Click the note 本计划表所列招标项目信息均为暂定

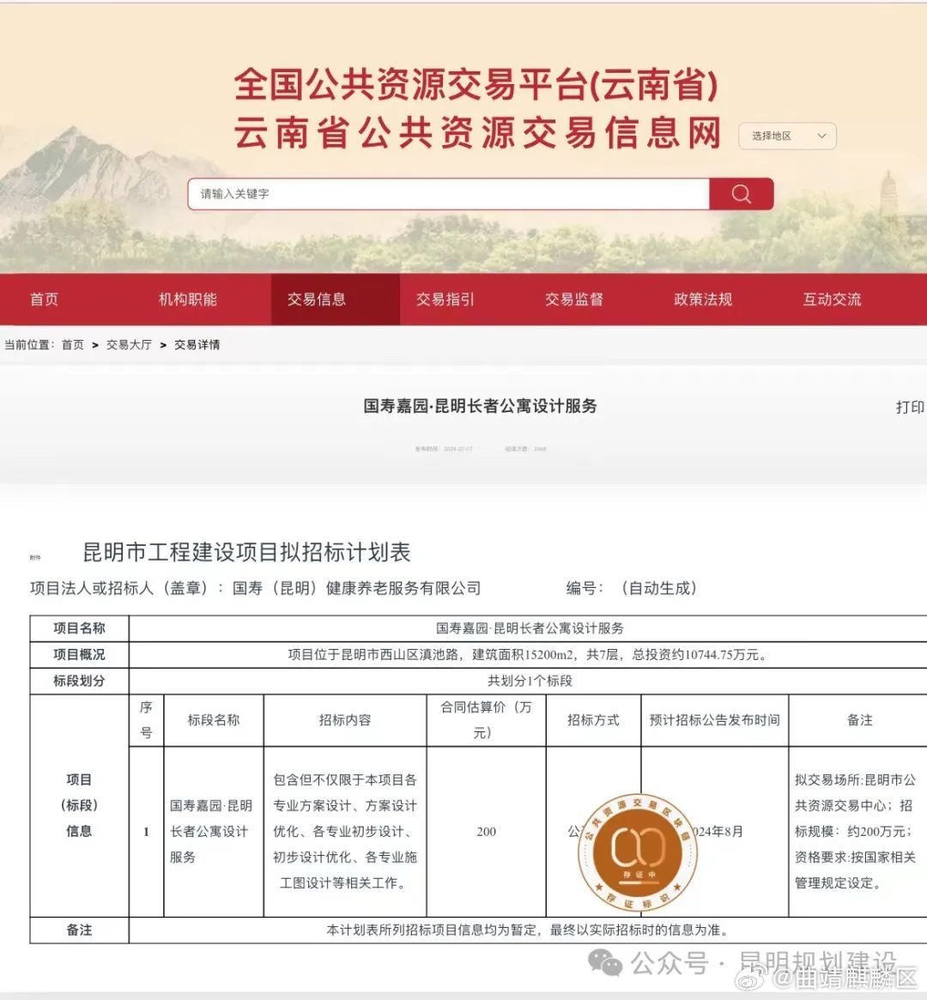[529, 930]
